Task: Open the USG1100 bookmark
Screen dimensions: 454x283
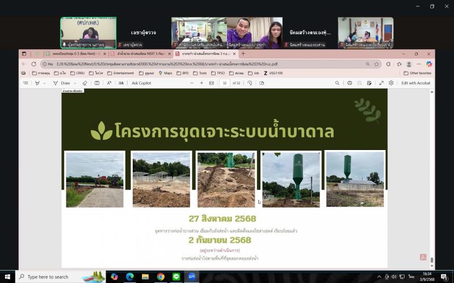Action: pos(273,74)
